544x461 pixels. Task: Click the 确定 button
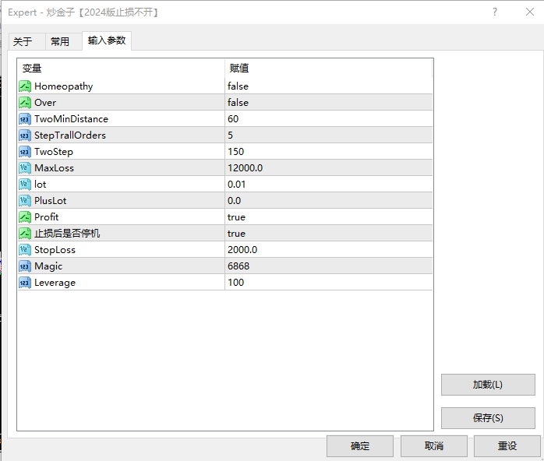[x=360, y=445]
